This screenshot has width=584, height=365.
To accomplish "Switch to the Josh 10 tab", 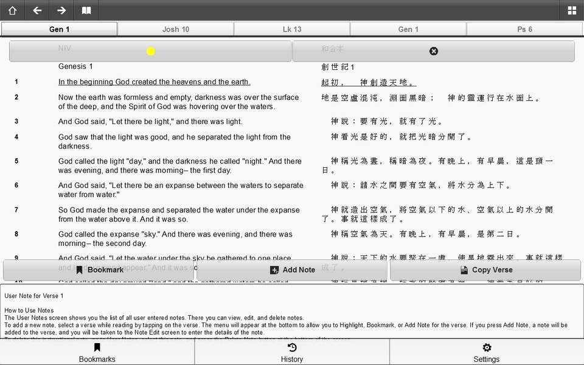I will tap(176, 29).
